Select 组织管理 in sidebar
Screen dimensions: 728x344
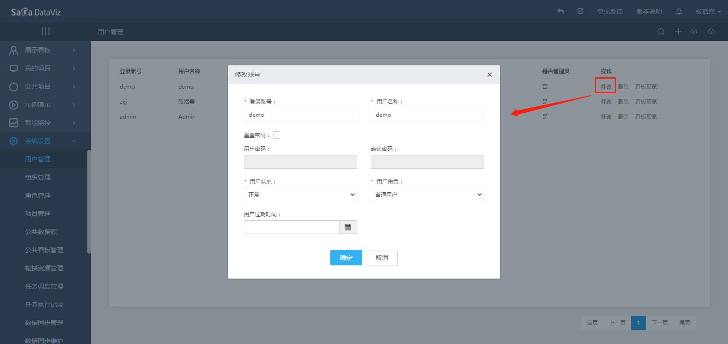38,177
